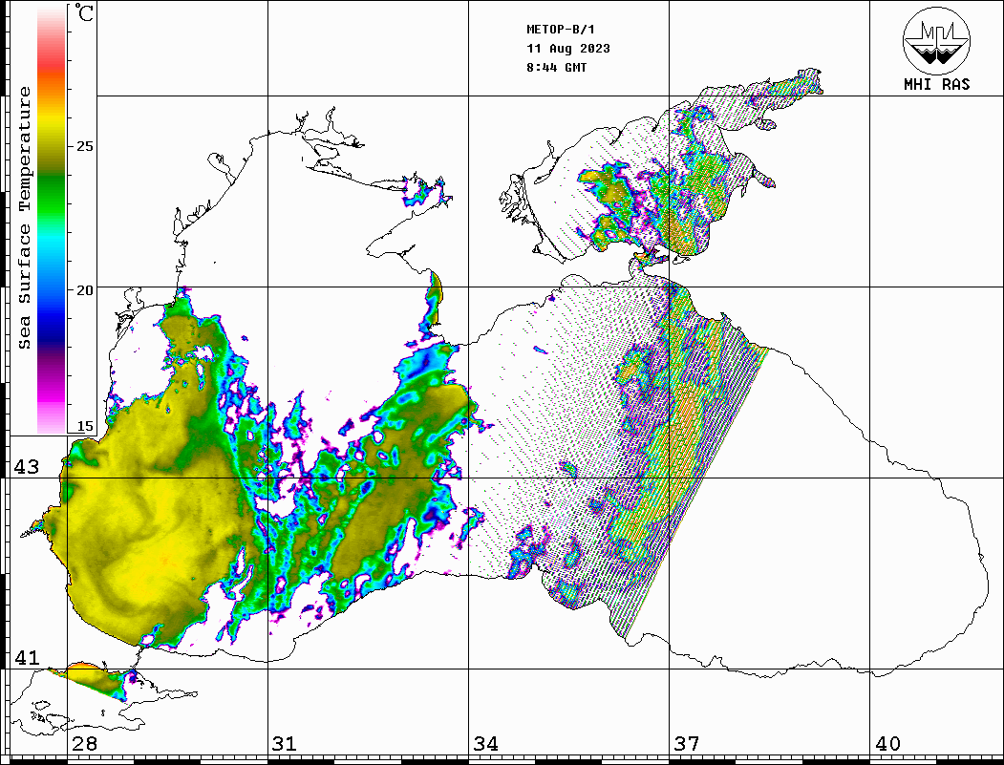Click the '8:44 GMT' time text
This screenshot has width=1004, height=765.
(556, 67)
